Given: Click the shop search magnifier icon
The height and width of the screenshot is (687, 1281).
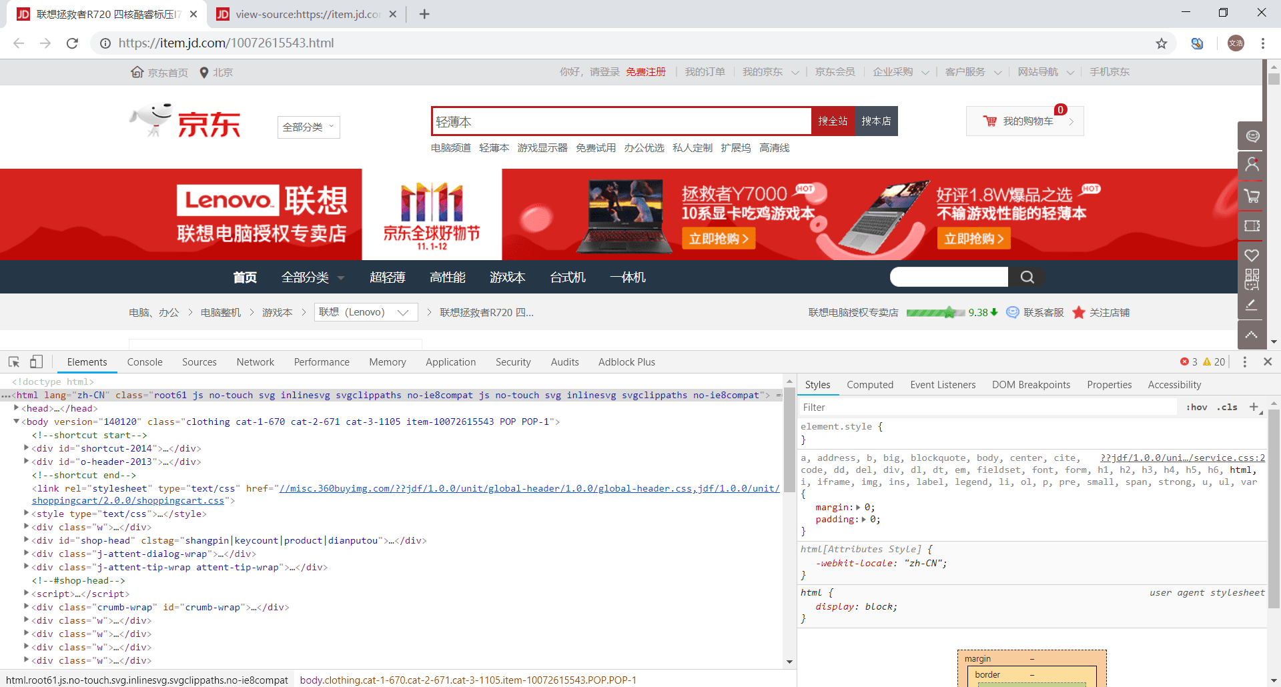Looking at the screenshot, I should (x=1027, y=277).
